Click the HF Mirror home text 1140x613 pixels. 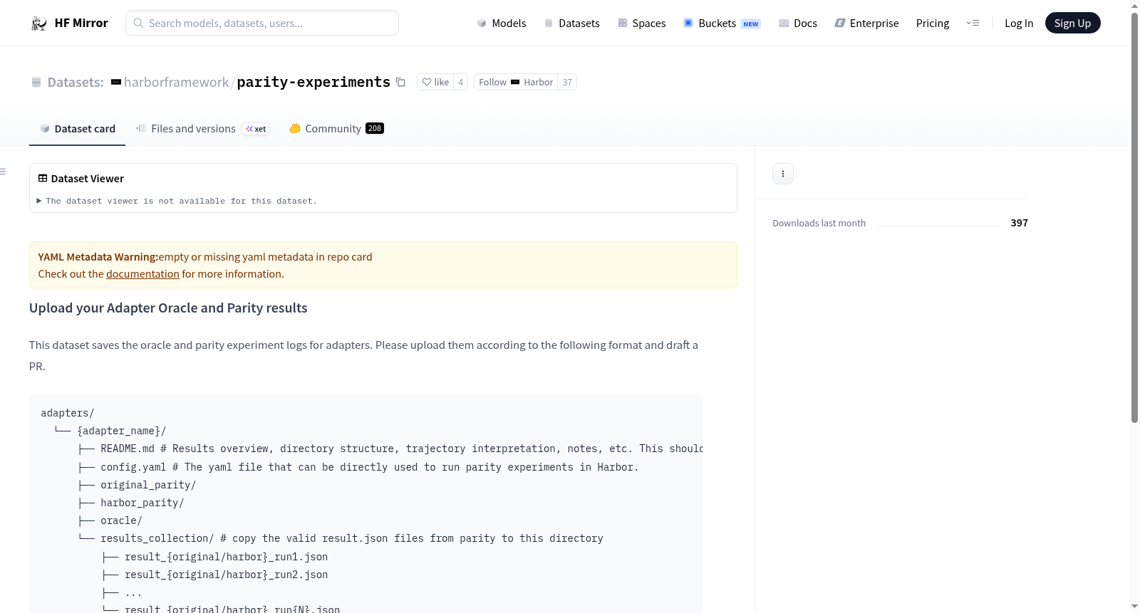pyautogui.click(x=81, y=23)
